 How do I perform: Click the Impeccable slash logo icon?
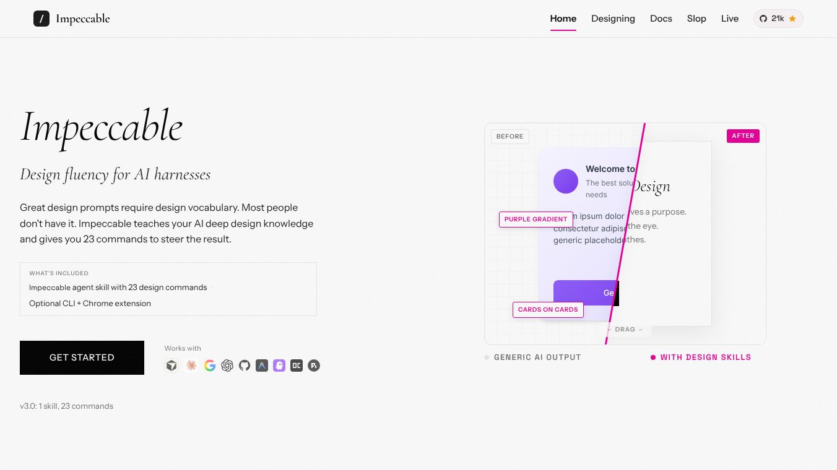point(41,19)
